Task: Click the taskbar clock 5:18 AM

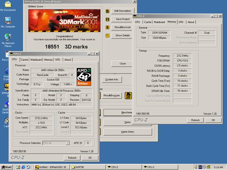Action: [x=218, y=167]
